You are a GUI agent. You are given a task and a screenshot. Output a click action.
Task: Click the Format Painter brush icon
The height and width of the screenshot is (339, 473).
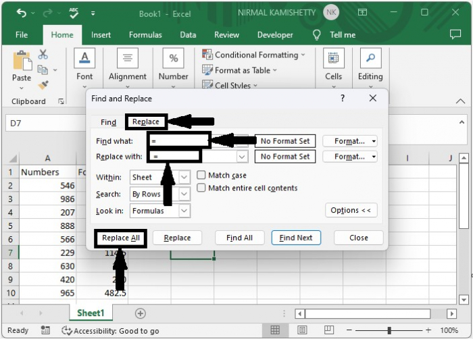click(x=43, y=85)
